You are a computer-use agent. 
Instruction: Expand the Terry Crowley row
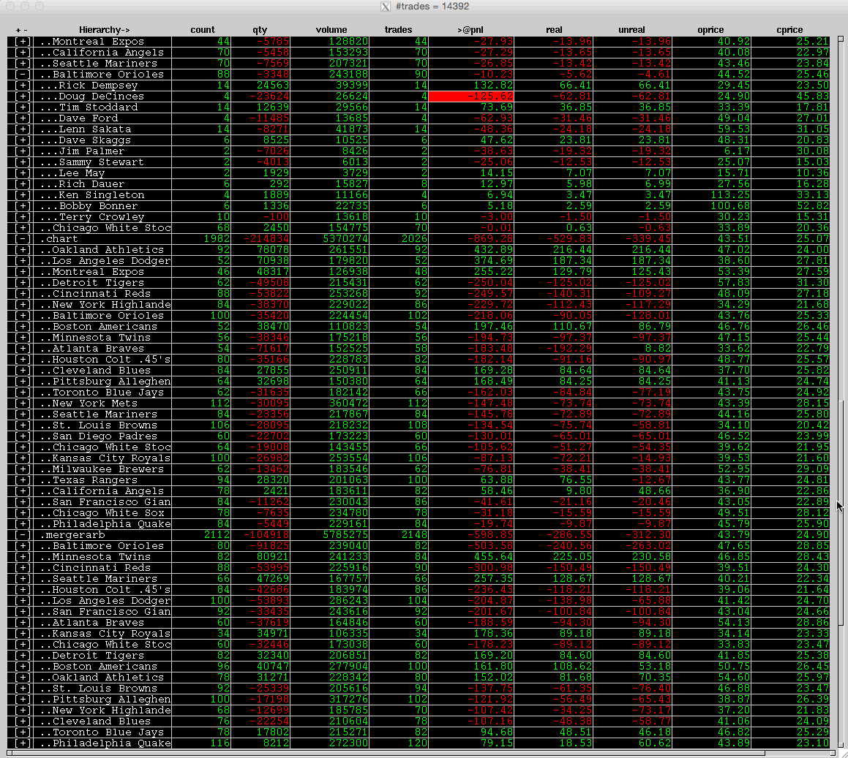pyautogui.click(x=22, y=217)
